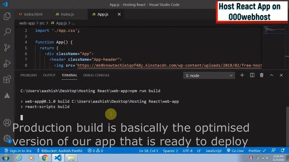This screenshot has height=162, width=289.
Task: Change language mode JavaScript
Action: pyautogui.click(x=214, y=151)
